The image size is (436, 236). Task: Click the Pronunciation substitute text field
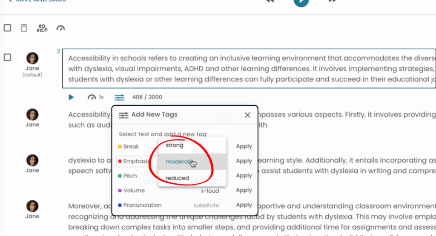[x=206, y=205]
